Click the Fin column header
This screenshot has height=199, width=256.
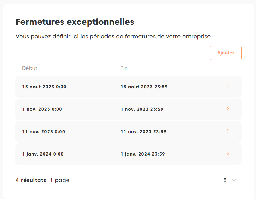[x=124, y=68]
